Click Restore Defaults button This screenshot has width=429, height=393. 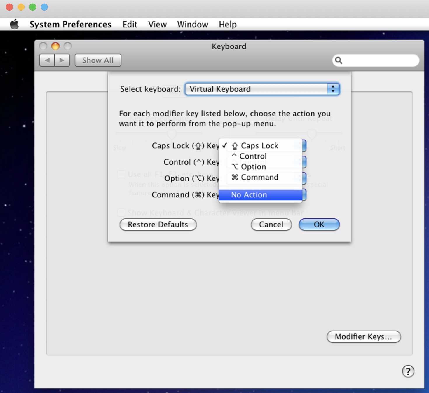pyautogui.click(x=158, y=225)
